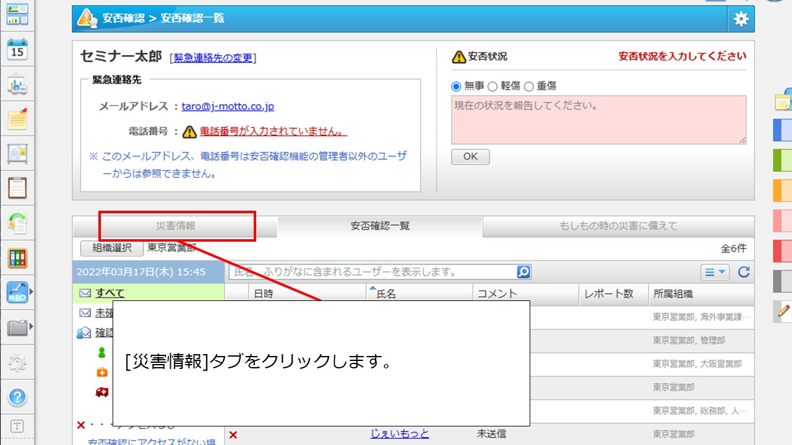The width and height of the screenshot is (792, 445).
Task: Click the taro@j-motto.co.jp email link
Action: 228,106
